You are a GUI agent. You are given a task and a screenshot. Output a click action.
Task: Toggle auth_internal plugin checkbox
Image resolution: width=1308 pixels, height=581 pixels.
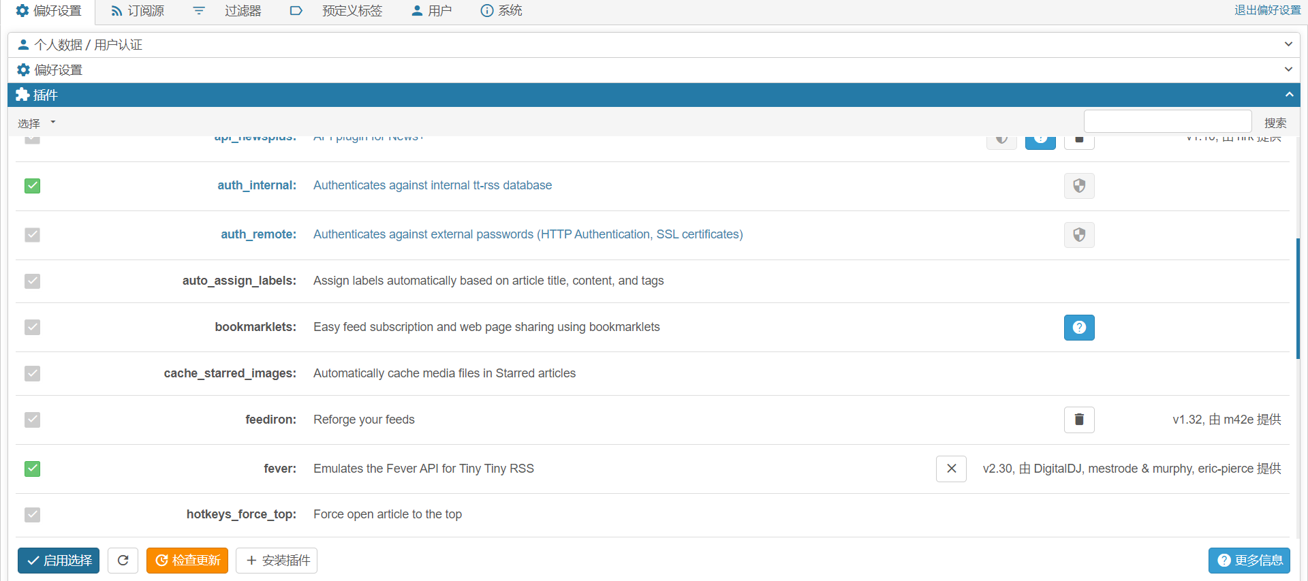(32, 185)
